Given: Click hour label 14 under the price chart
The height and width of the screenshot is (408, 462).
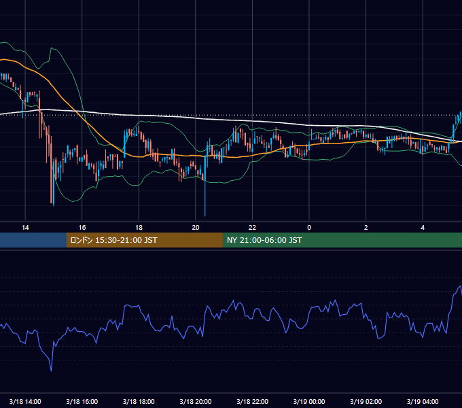Looking at the screenshot, I should point(25,228).
